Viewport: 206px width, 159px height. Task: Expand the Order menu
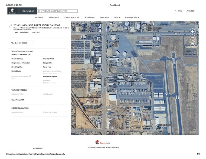coord(117,17)
